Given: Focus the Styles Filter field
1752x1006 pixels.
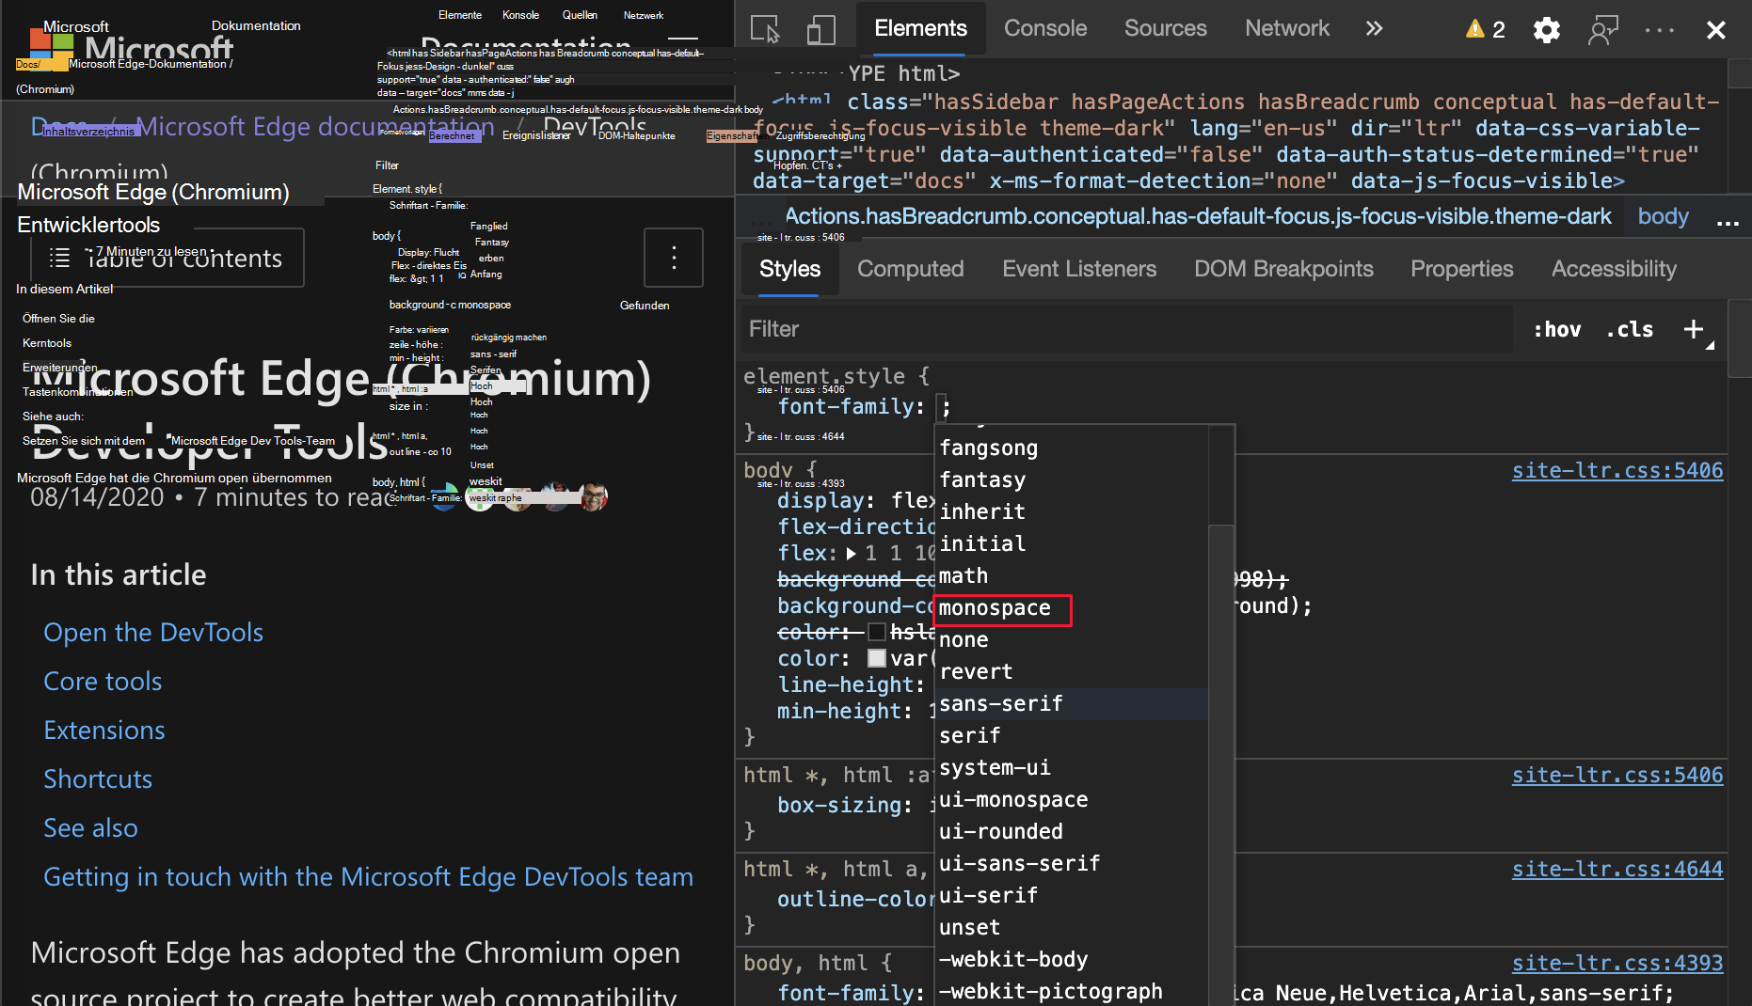Looking at the screenshot, I should [1127, 329].
